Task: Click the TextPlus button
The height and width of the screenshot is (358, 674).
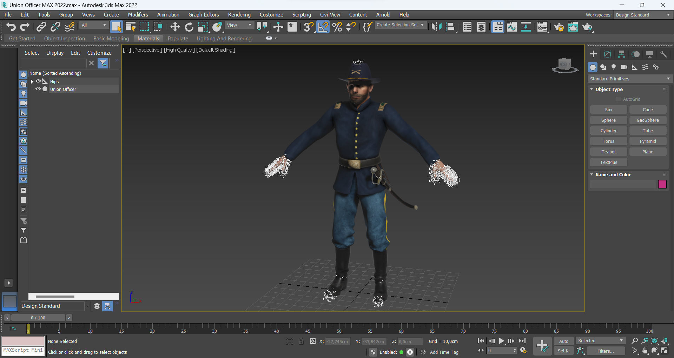Action: [x=609, y=163]
